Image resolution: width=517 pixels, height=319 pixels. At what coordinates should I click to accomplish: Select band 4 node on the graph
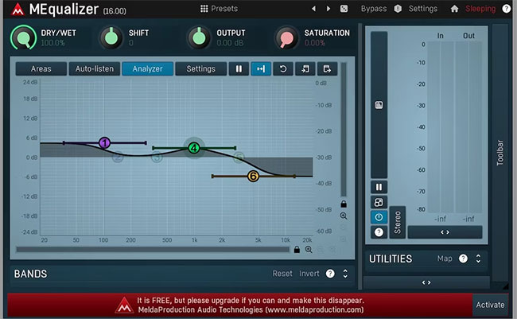pyautogui.click(x=194, y=148)
